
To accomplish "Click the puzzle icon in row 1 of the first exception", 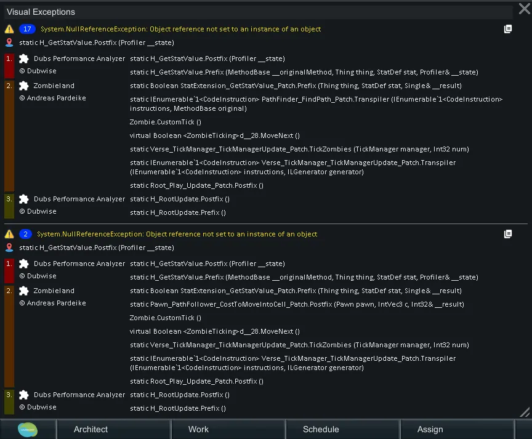I will 24,58.
